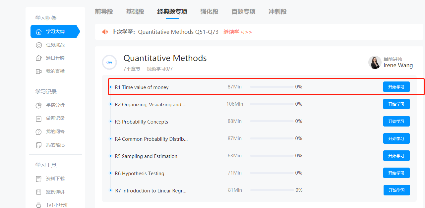The width and height of the screenshot is (425, 208).
Task: Click the R3 Probability Concepts progress bar
Action: 272,121
